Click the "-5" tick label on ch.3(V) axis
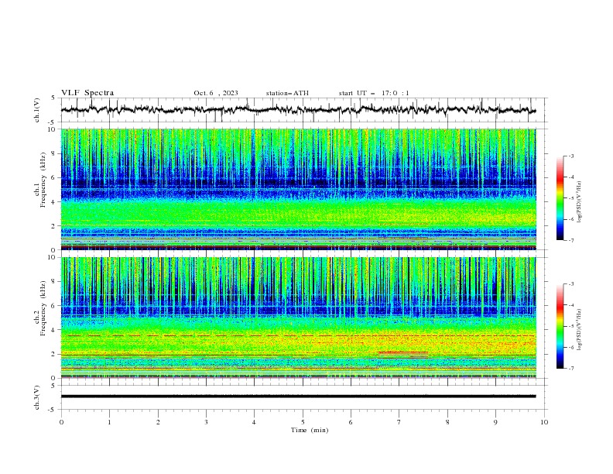613x474 pixels. click(x=52, y=410)
